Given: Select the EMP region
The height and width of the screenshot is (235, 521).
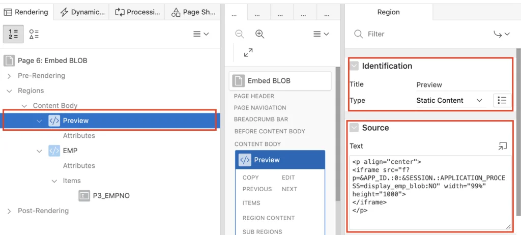Looking at the screenshot, I should tap(70, 151).
